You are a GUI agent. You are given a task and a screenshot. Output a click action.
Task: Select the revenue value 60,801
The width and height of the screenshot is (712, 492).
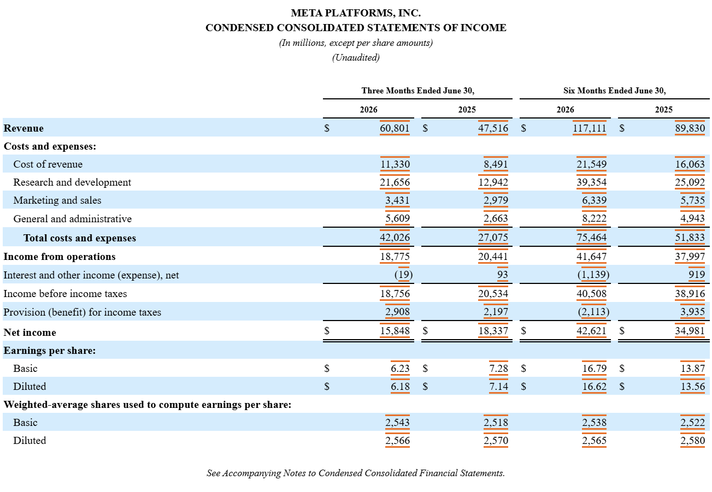(x=395, y=128)
